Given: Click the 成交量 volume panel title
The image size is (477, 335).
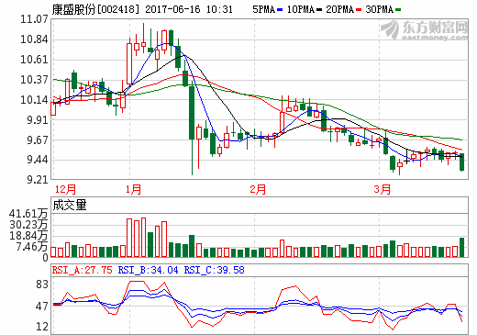Looking at the screenshot, I should tap(70, 205).
